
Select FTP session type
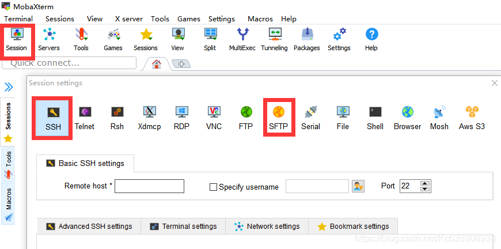coord(246,118)
